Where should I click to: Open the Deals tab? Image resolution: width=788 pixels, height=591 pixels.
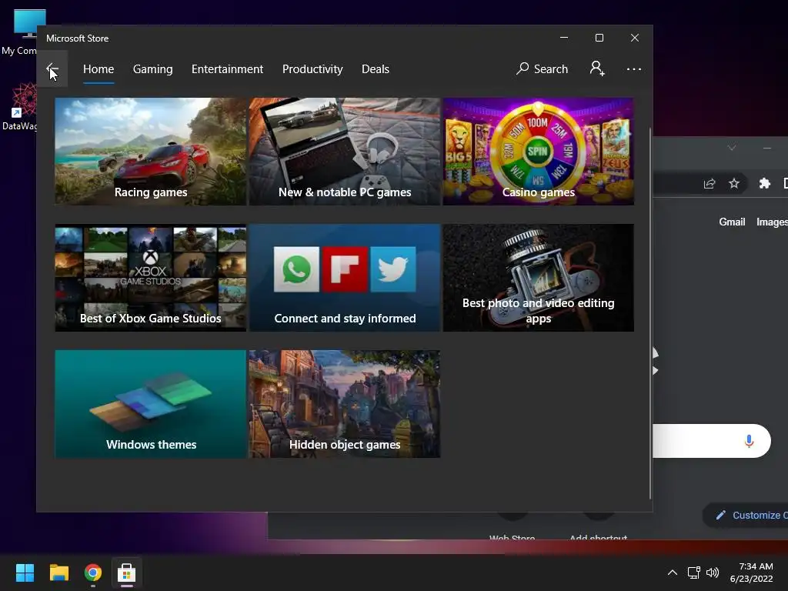click(x=376, y=69)
